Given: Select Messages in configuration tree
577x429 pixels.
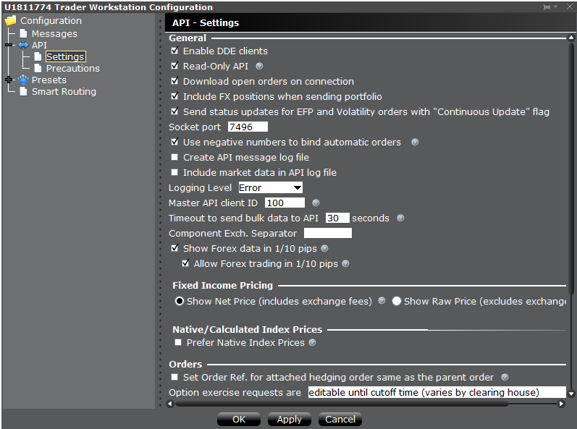Looking at the screenshot, I should point(54,34).
